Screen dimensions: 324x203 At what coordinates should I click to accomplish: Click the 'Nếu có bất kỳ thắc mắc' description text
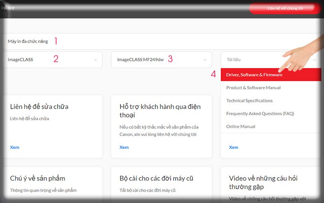point(159,131)
